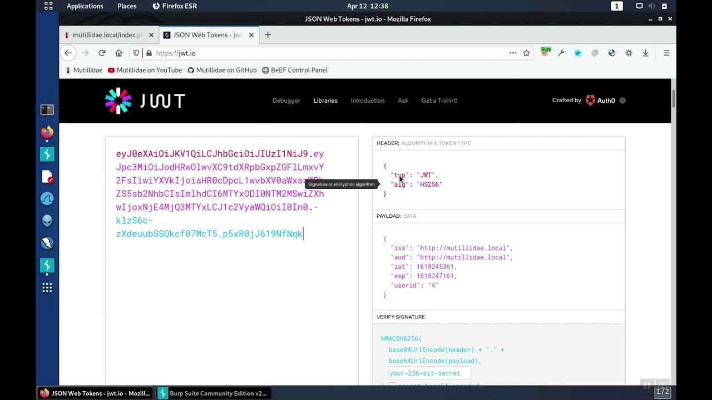712x400 pixels.
Task: Open Wireshark shark-fin icon in the dock
Action: click(47, 198)
